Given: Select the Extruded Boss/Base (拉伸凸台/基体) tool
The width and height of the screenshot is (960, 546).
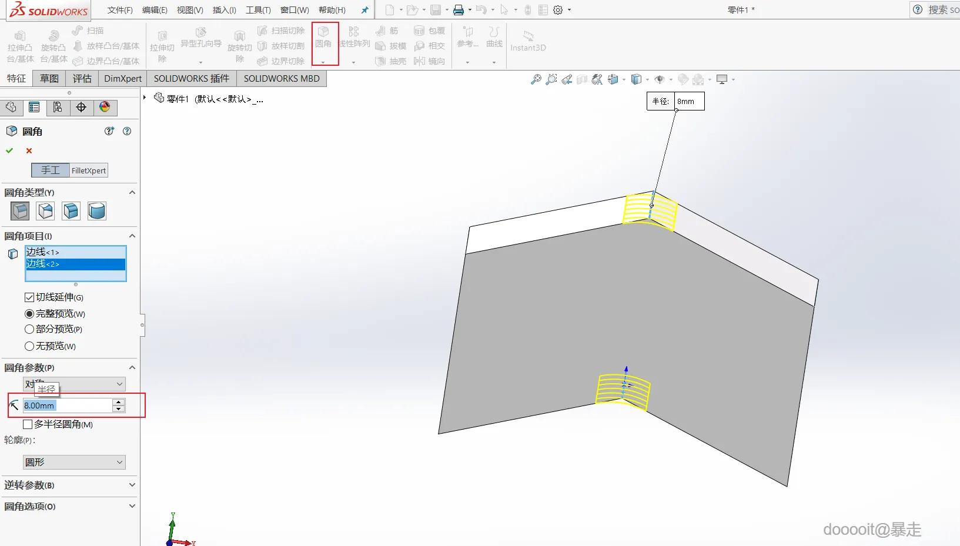Looking at the screenshot, I should coord(20,46).
